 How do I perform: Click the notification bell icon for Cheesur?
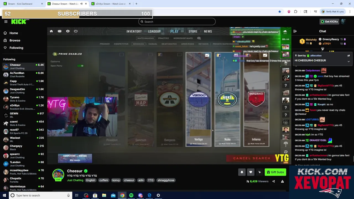point(242,172)
